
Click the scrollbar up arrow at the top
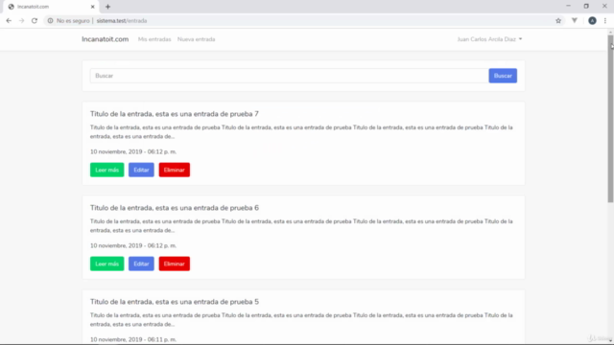pyautogui.click(x=610, y=32)
